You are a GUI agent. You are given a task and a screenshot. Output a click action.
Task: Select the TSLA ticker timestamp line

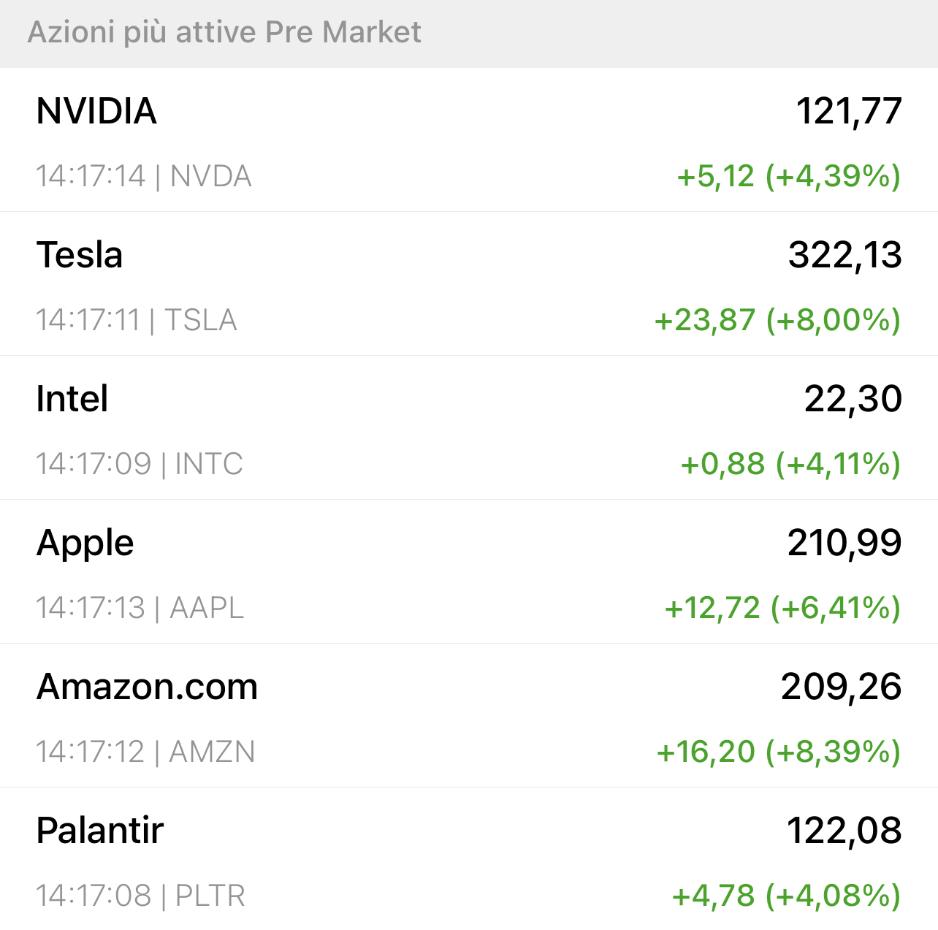[137, 320]
